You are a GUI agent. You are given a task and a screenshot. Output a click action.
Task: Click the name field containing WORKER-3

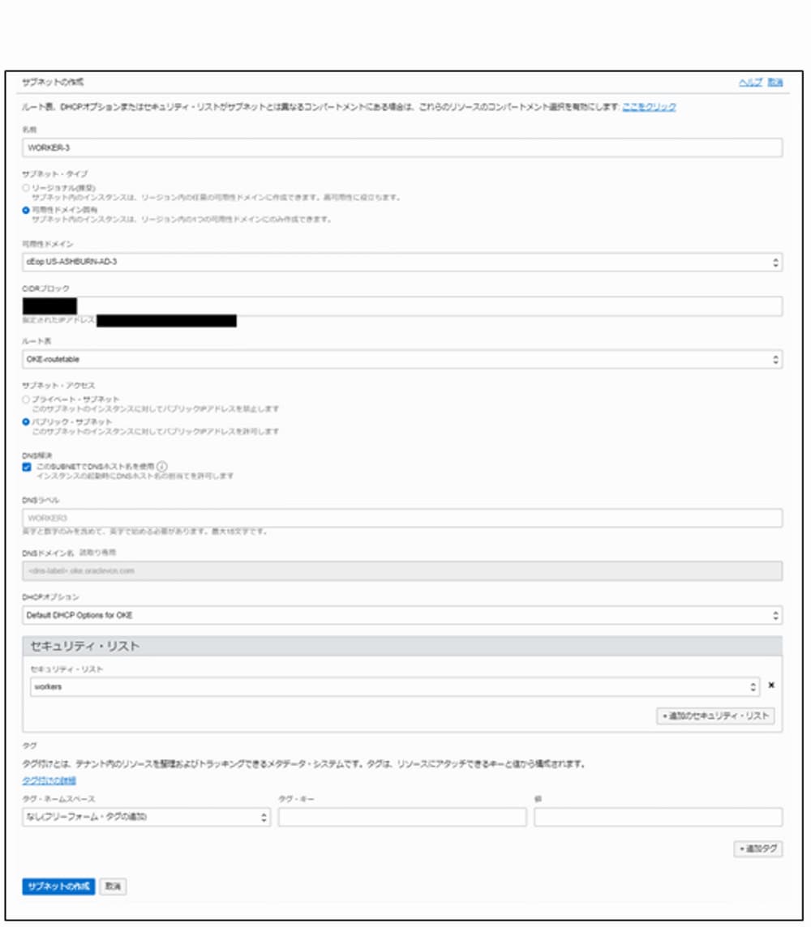click(x=402, y=147)
